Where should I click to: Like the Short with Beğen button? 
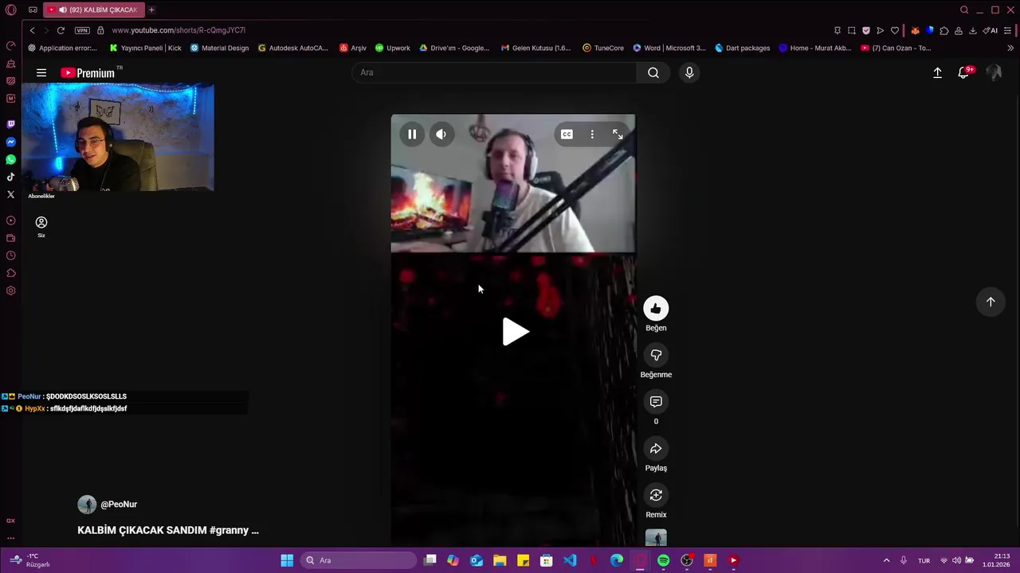(x=656, y=309)
